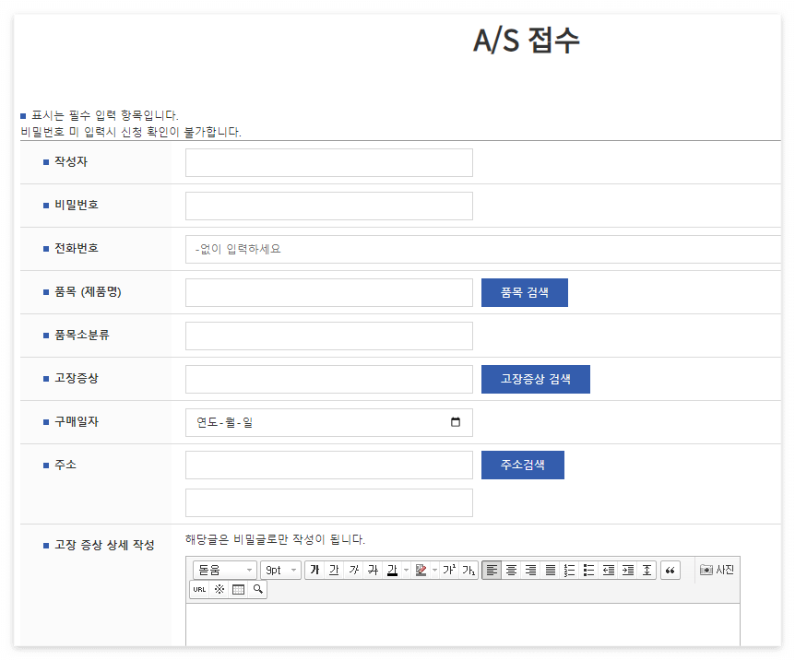This screenshot has width=795, height=660.
Task: Open the font color dropdown arrow
Action: coord(406,571)
